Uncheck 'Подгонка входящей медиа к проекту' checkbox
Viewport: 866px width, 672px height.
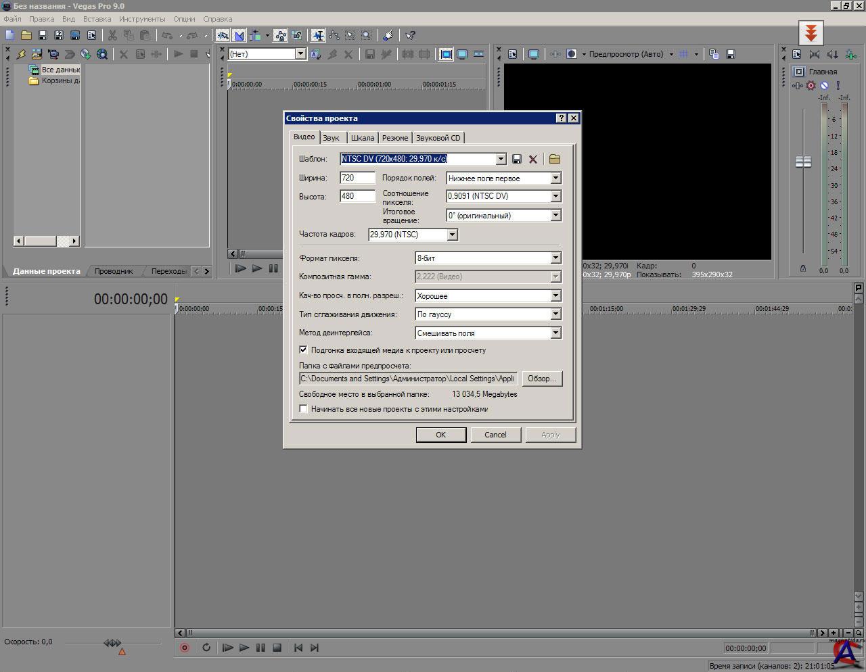[x=303, y=350]
